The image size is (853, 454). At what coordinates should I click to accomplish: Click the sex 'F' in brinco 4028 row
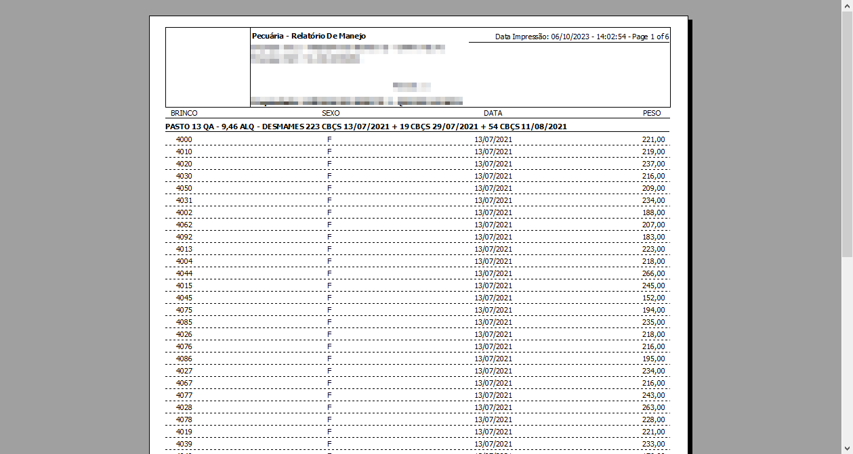coord(330,407)
